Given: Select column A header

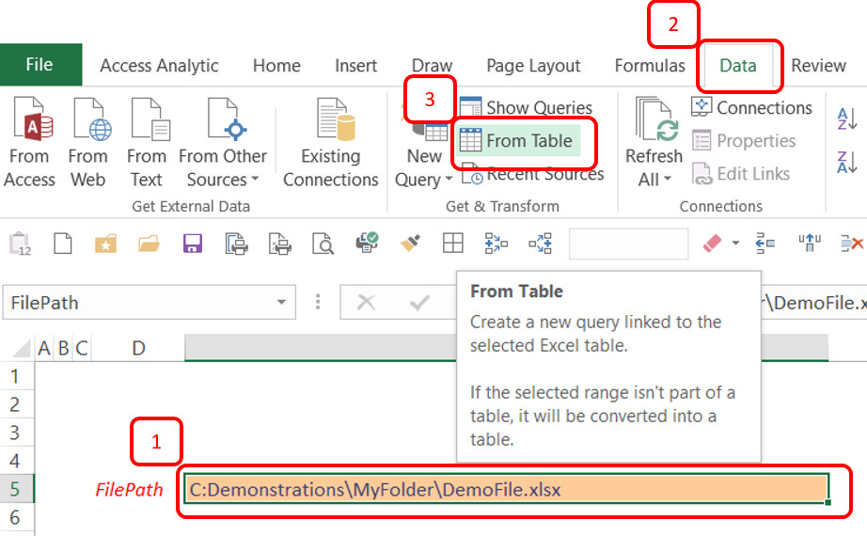Looking at the screenshot, I should pos(44,348).
